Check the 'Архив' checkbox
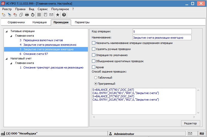This screenshot has width=207, height=137. pyautogui.click(x=93, y=67)
